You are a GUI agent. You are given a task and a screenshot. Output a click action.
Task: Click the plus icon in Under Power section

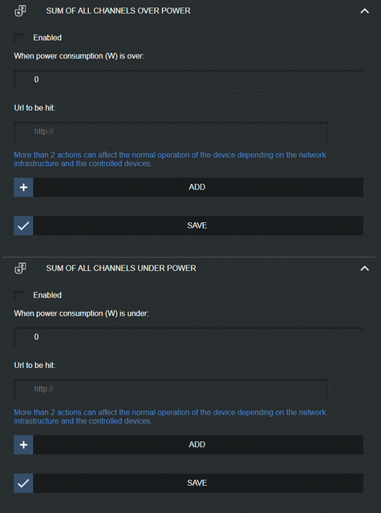coord(23,445)
